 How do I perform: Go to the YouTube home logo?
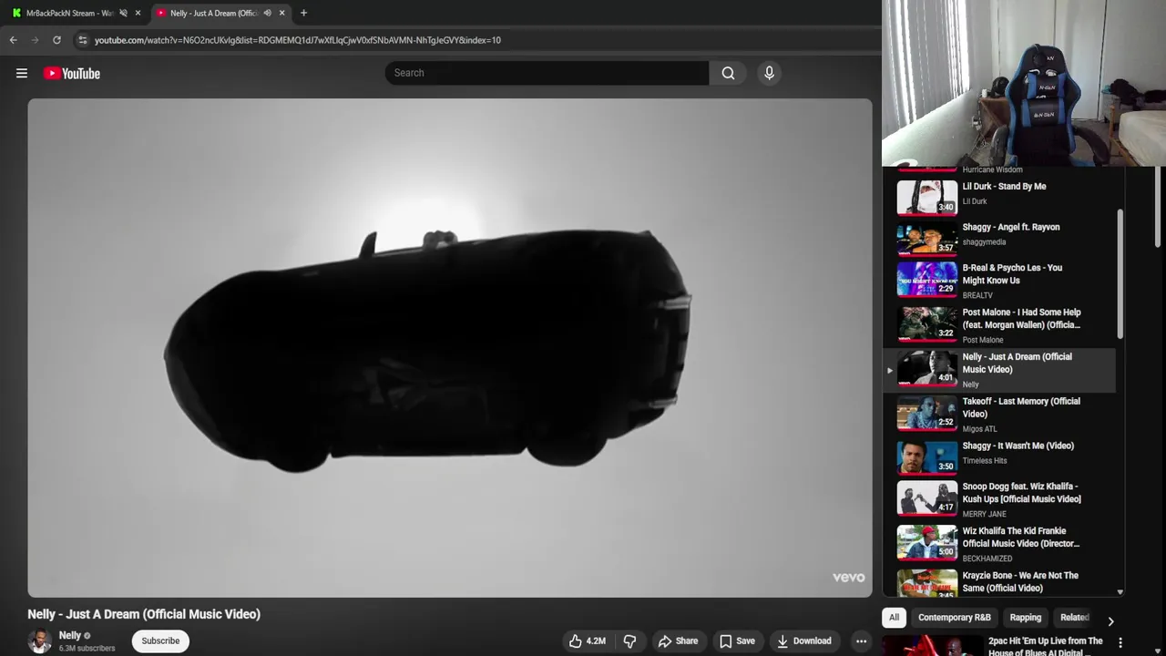coord(72,73)
